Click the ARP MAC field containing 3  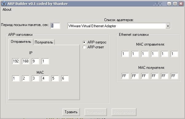pyautogui.click(x=36, y=78)
